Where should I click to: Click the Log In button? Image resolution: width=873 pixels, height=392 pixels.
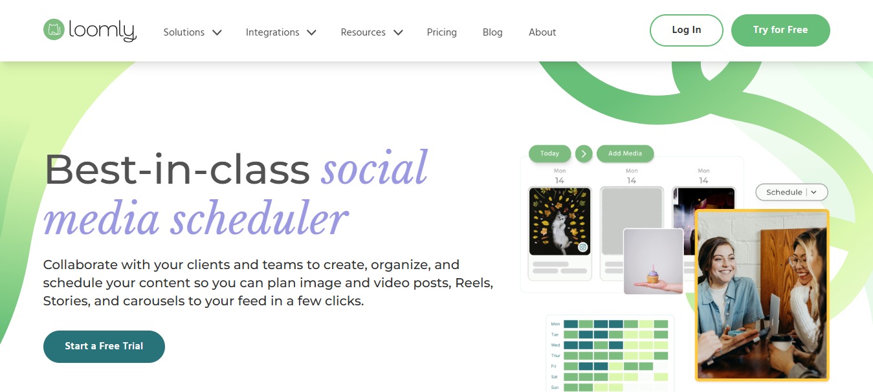click(x=686, y=30)
